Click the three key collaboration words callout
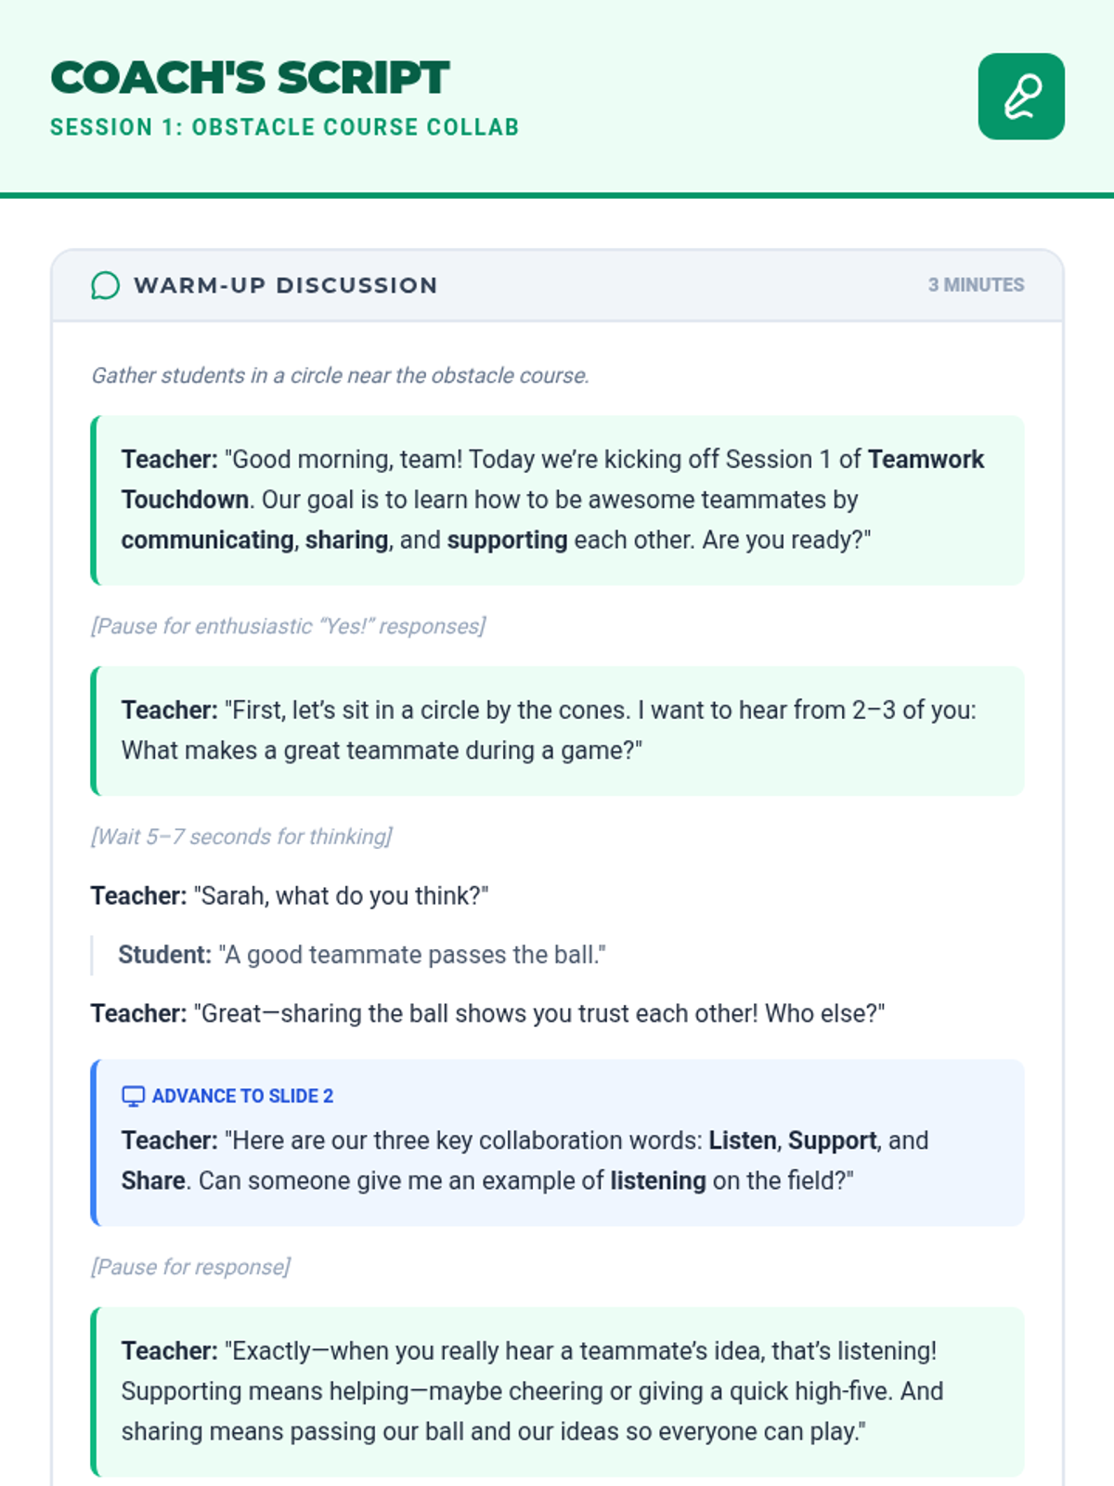 coord(557,1161)
